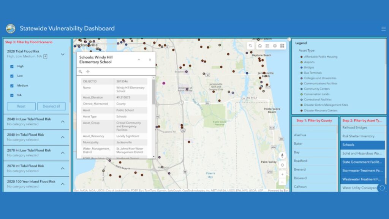Open the map legend icon
The height and width of the screenshot is (219, 389).
(267, 46)
